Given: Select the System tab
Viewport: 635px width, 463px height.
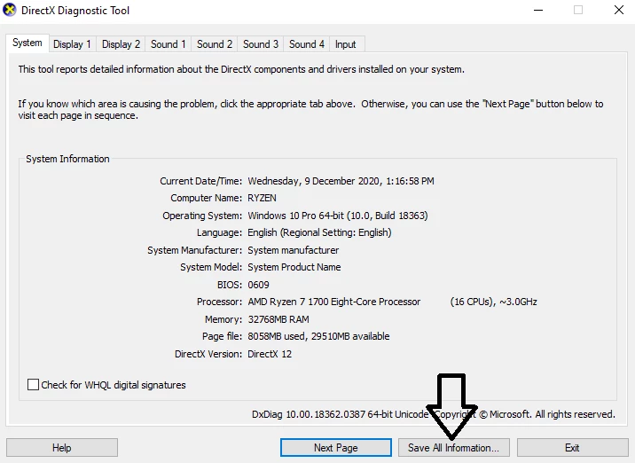Looking at the screenshot, I should tap(27, 43).
